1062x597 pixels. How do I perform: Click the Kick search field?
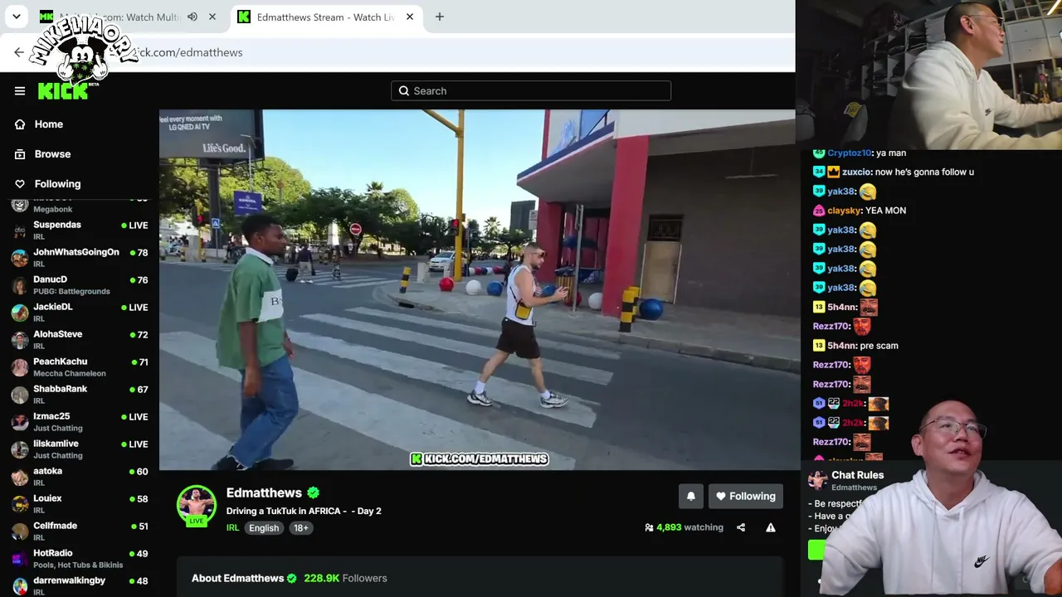click(x=531, y=91)
